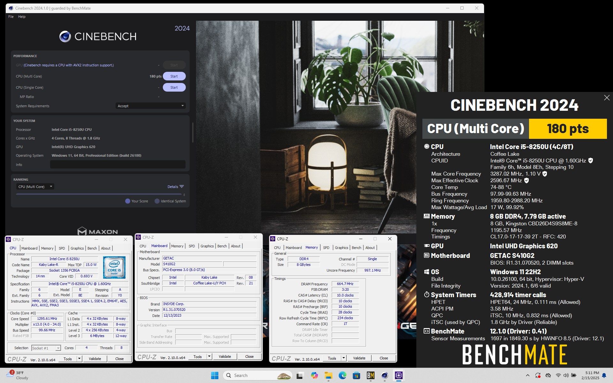Switch to Mainboard tab in left CPU-Z window
The width and height of the screenshot is (613, 383).
pyautogui.click(x=29, y=248)
